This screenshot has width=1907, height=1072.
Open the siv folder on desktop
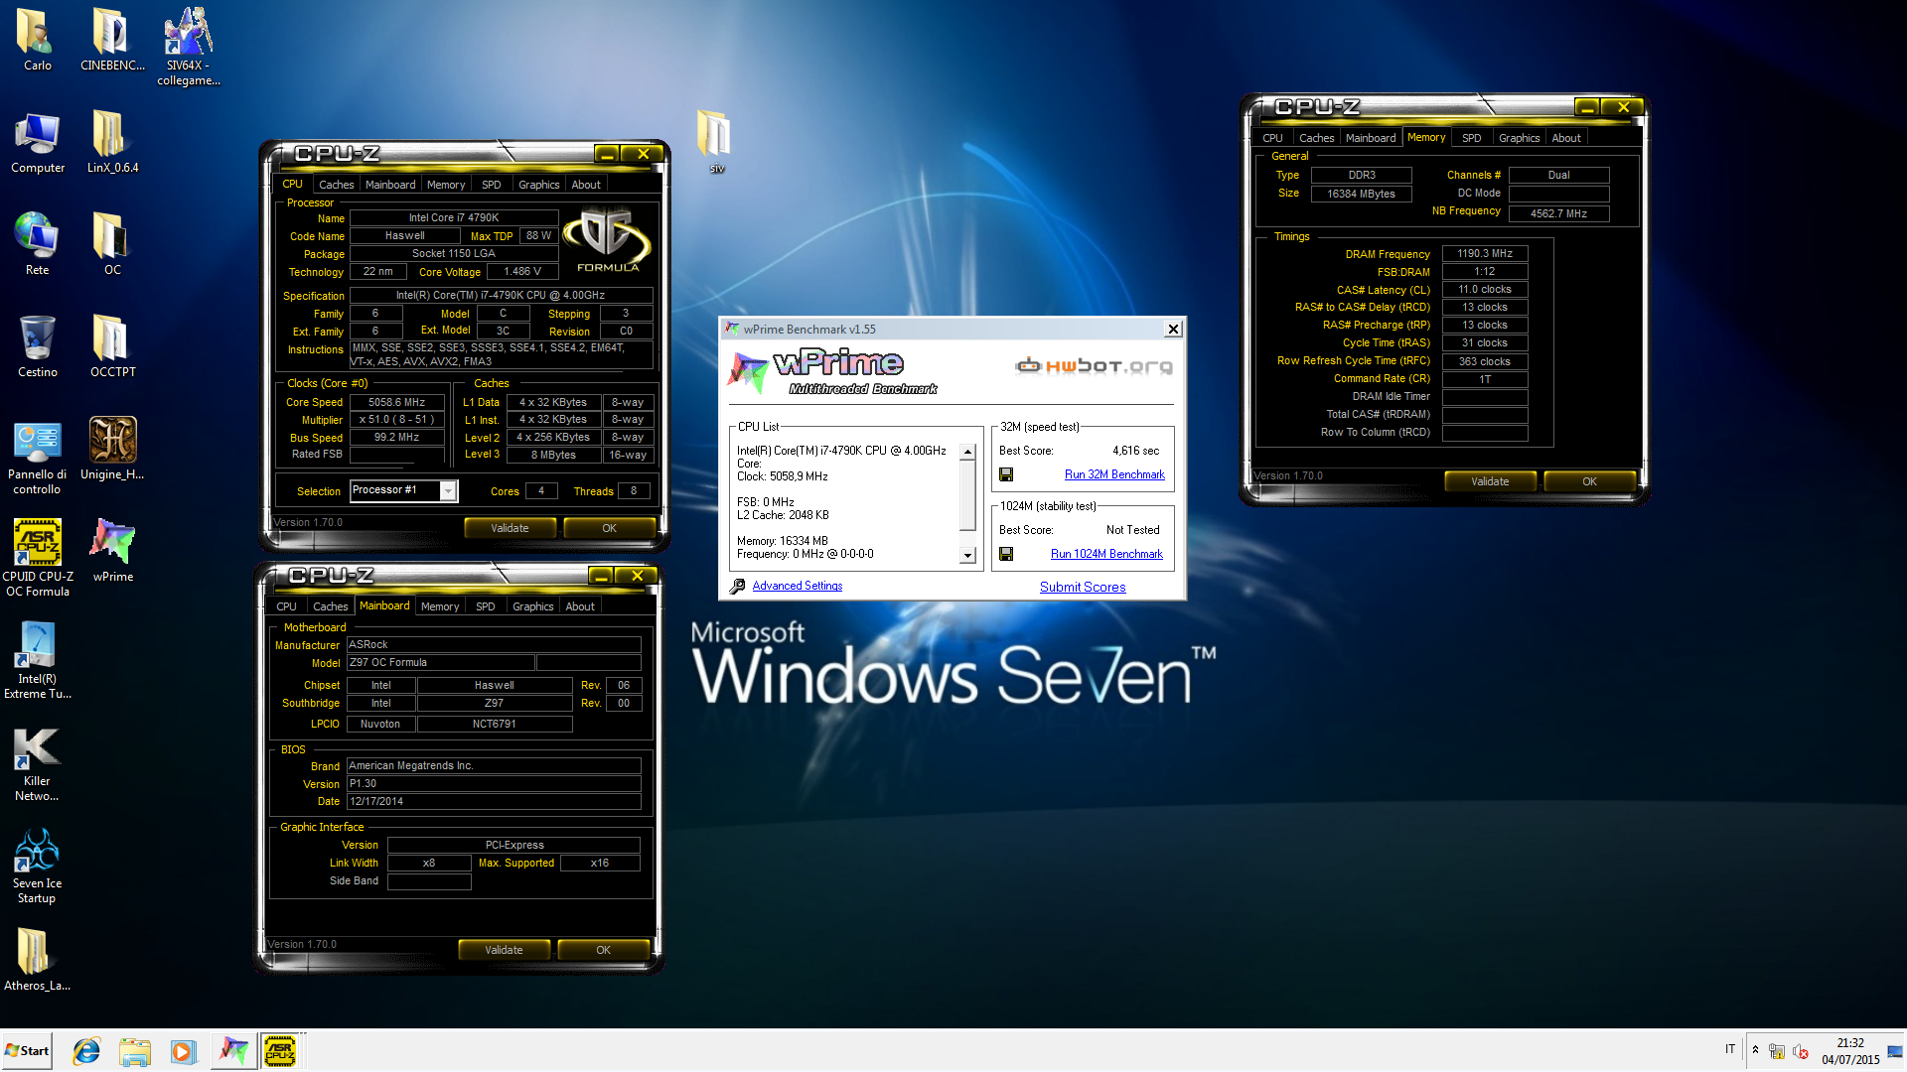(x=715, y=142)
